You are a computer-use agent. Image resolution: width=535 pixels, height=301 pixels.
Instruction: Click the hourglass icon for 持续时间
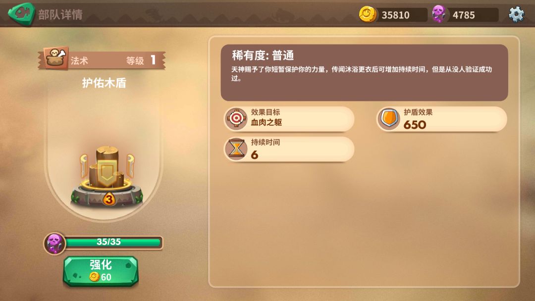(236, 149)
